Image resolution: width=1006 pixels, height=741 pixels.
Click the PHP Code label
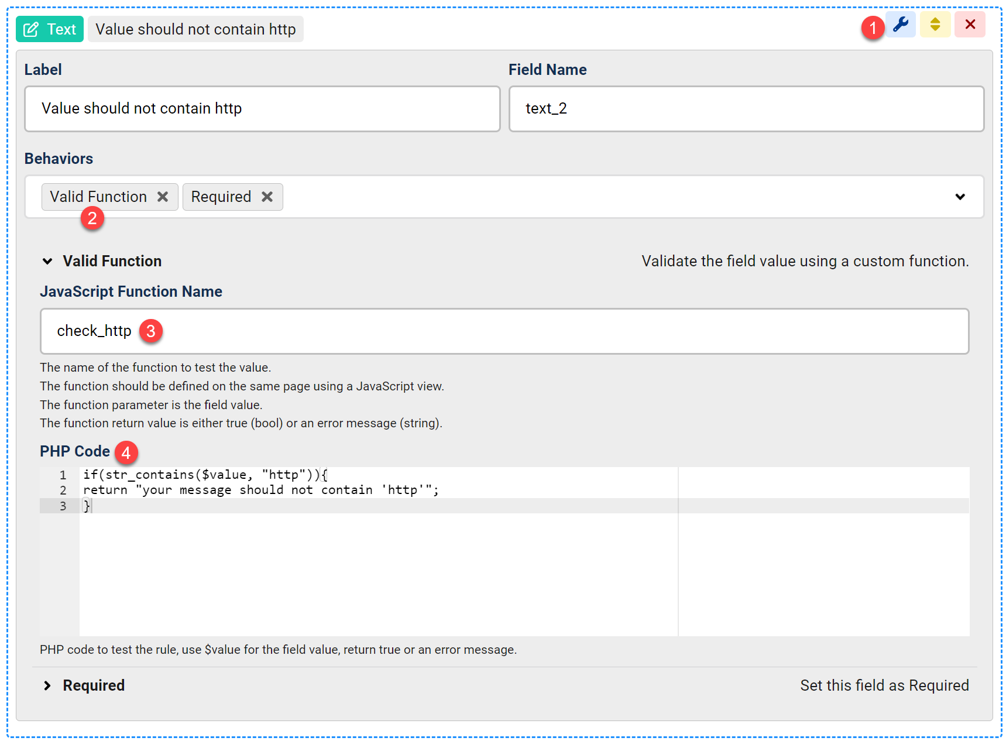click(75, 451)
